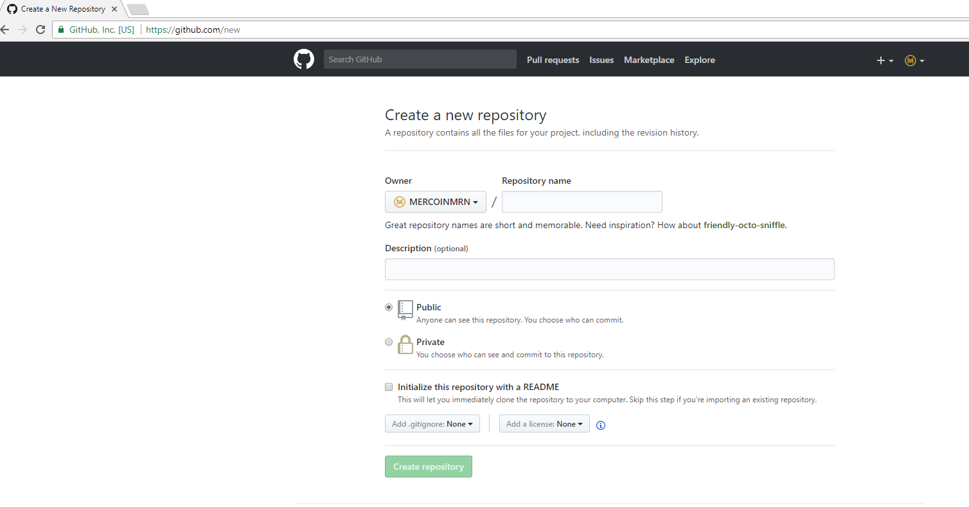The image size is (969, 507).
Task: Go to Pull requests in header
Action: click(553, 60)
